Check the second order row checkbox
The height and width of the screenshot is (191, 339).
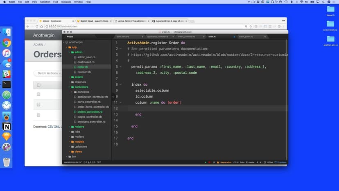tap(38, 105)
